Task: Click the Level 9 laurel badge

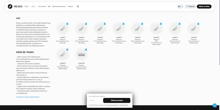Action: pos(63,54)
